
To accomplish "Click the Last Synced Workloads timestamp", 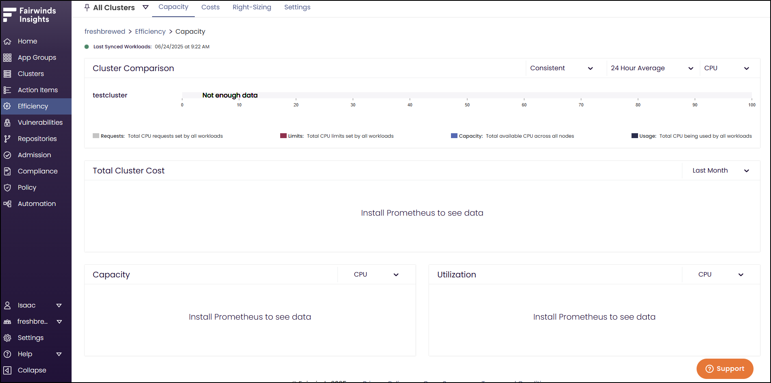I will click(x=182, y=47).
